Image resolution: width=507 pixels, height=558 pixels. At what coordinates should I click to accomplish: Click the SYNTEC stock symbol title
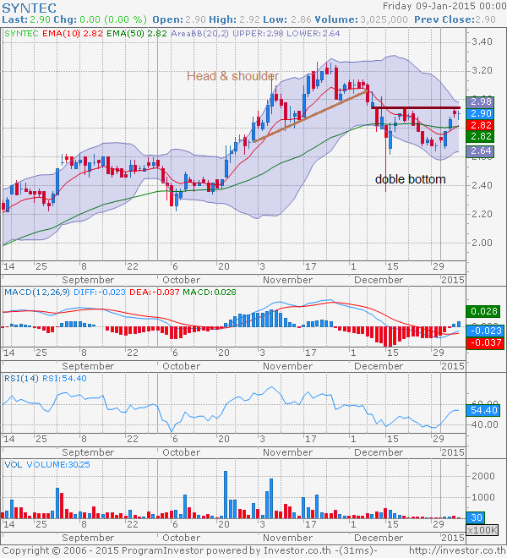[x=30, y=8]
